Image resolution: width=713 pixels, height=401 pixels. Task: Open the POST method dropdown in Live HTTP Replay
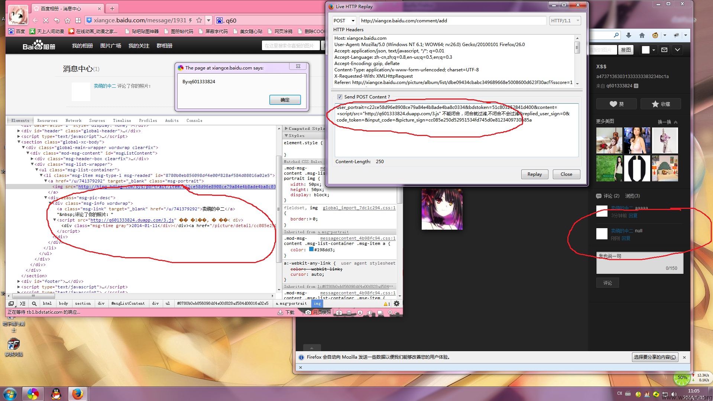pos(344,21)
